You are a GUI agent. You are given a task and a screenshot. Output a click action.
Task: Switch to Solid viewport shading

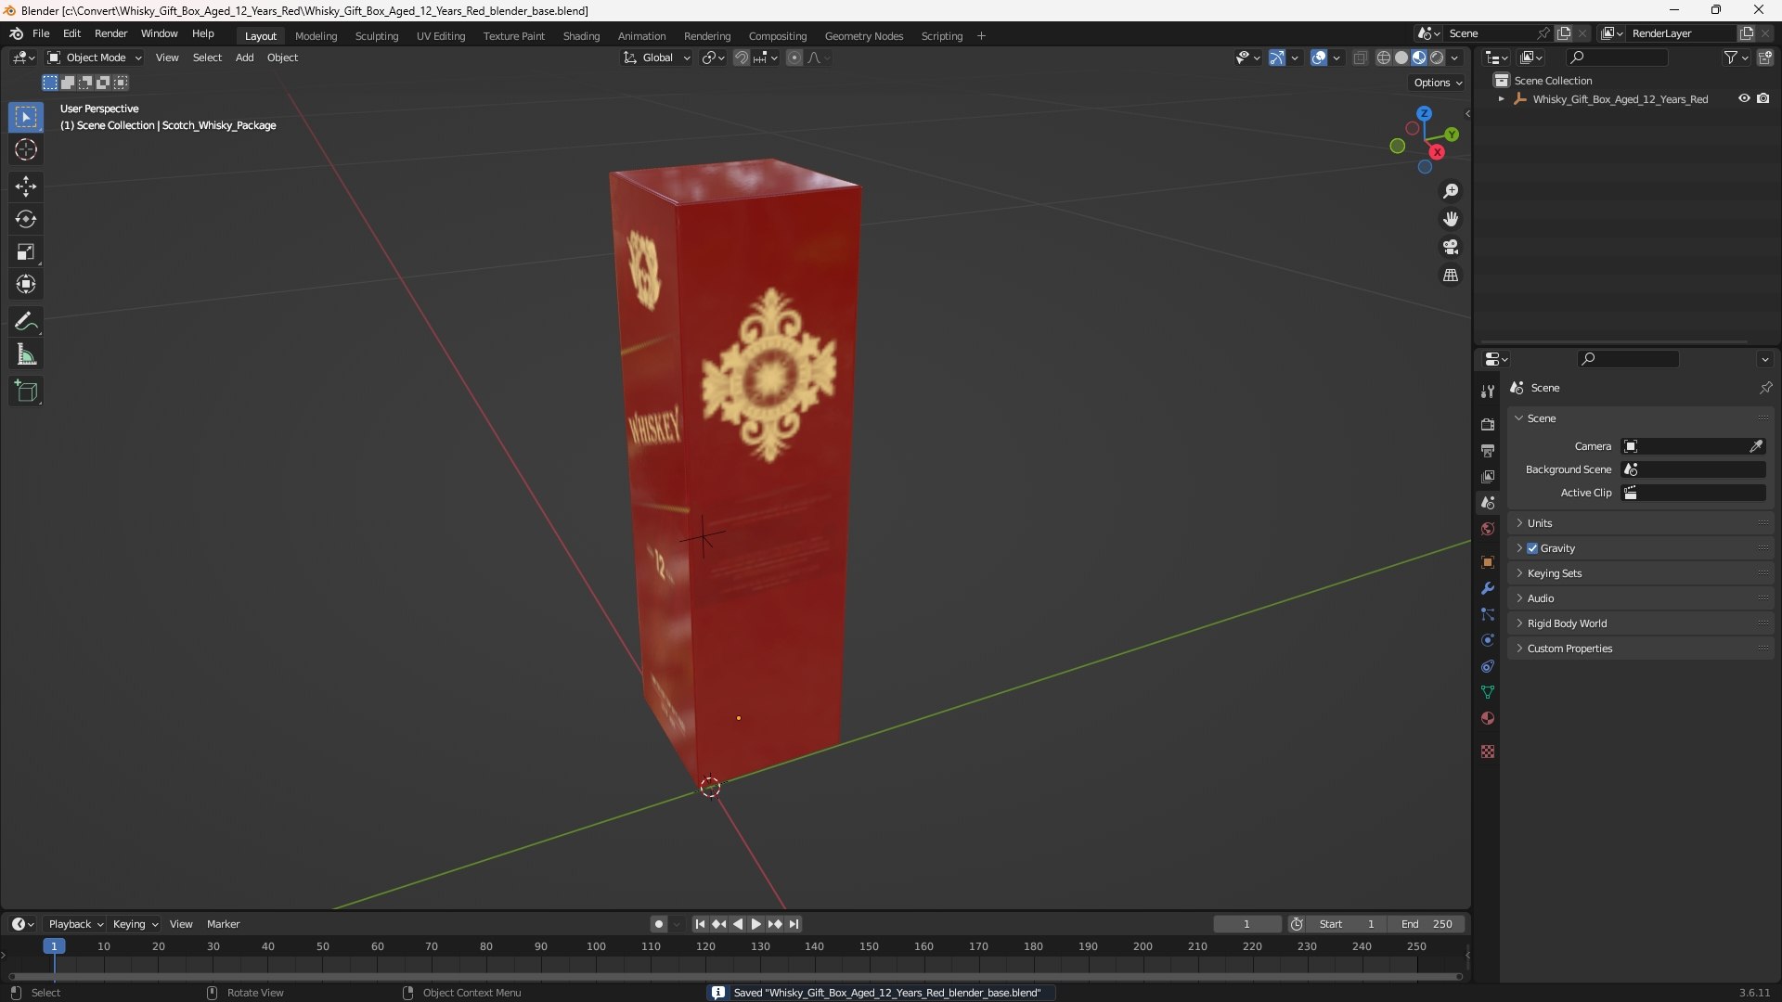pos(1401,58)
